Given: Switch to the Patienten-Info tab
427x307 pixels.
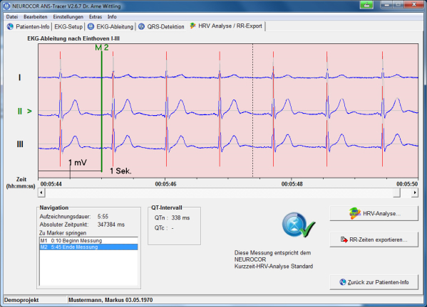Looking at the screenshot, I should tap(29, 26).
